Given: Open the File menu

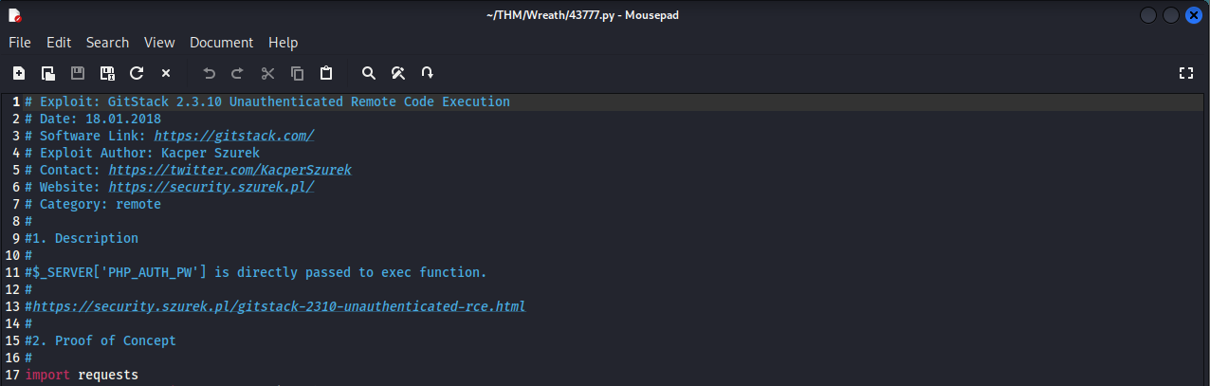Looking at the screenshot, I should click(x=20, y=43).
